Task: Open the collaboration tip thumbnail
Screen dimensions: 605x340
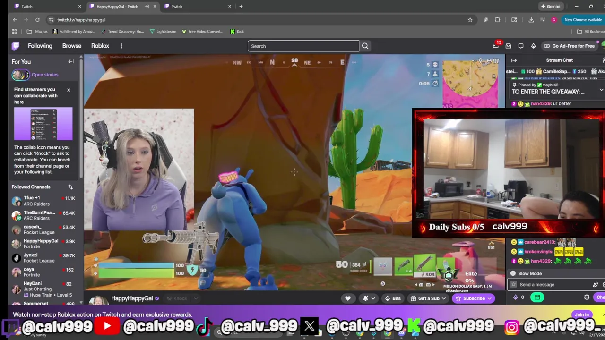Action: pyautogui.click(x=43, y=124)
